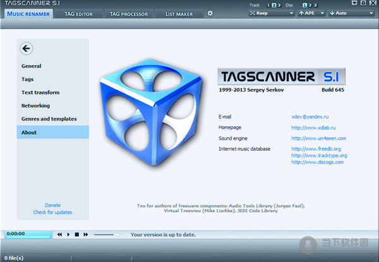Click the Donate link
This screenshot has width=379, height=262.
(52, 205)
